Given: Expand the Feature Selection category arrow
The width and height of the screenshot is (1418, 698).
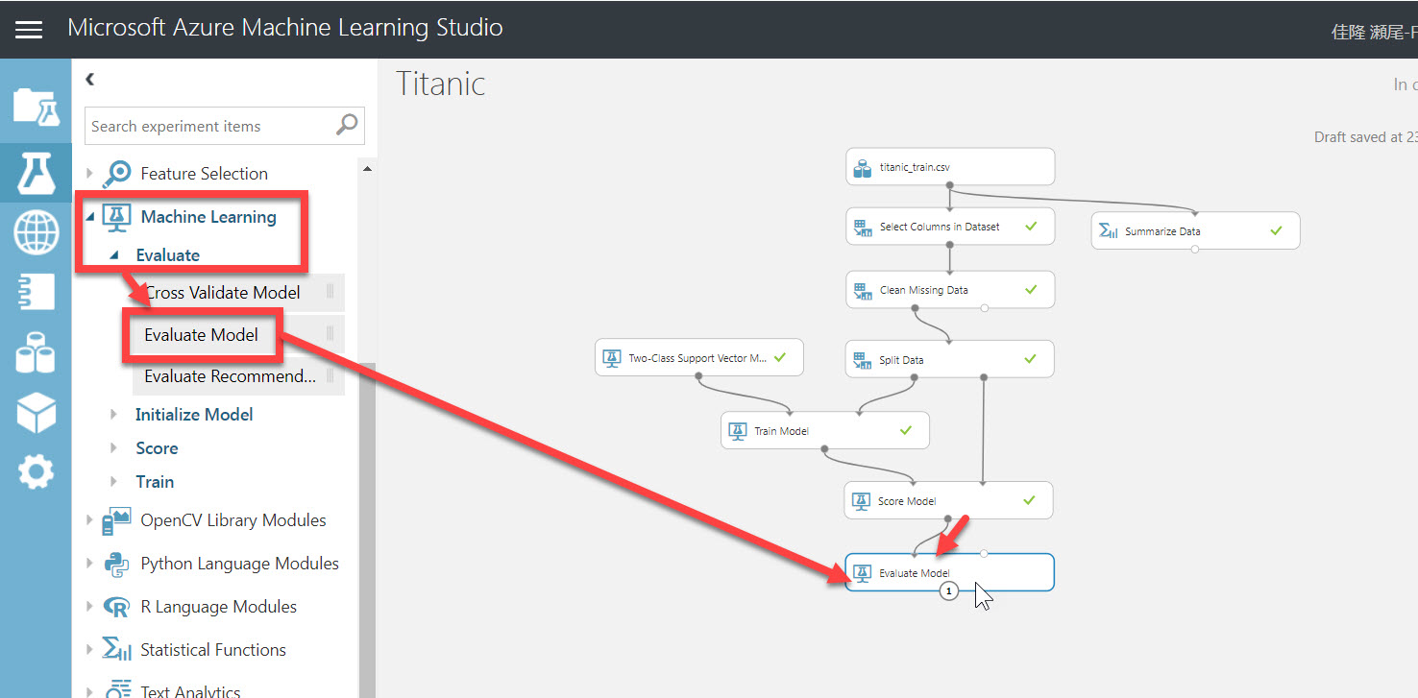Looking at the screenshot, I should 90,174.
